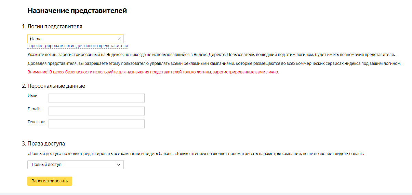The width and height of the screenshot is (412, 195).
Task: Click the chevron arrow of the access dropdown
Action: [119, 165]
